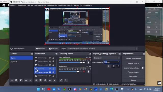Open options dots for Звук раб. стола
The image size is (163, 92).
(x=88, y=62)
